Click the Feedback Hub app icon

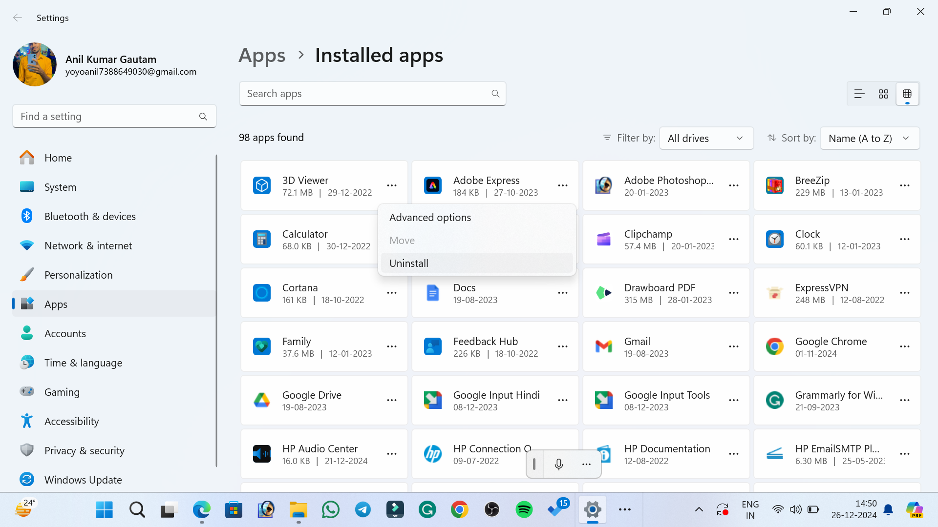(433, 346)
